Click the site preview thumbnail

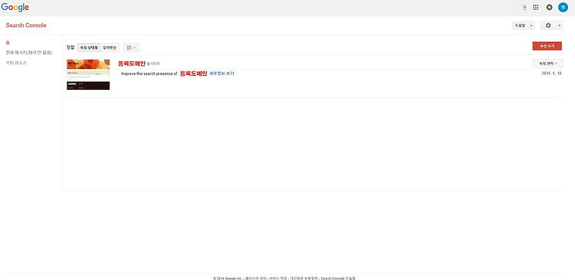[x=88, y=74]
